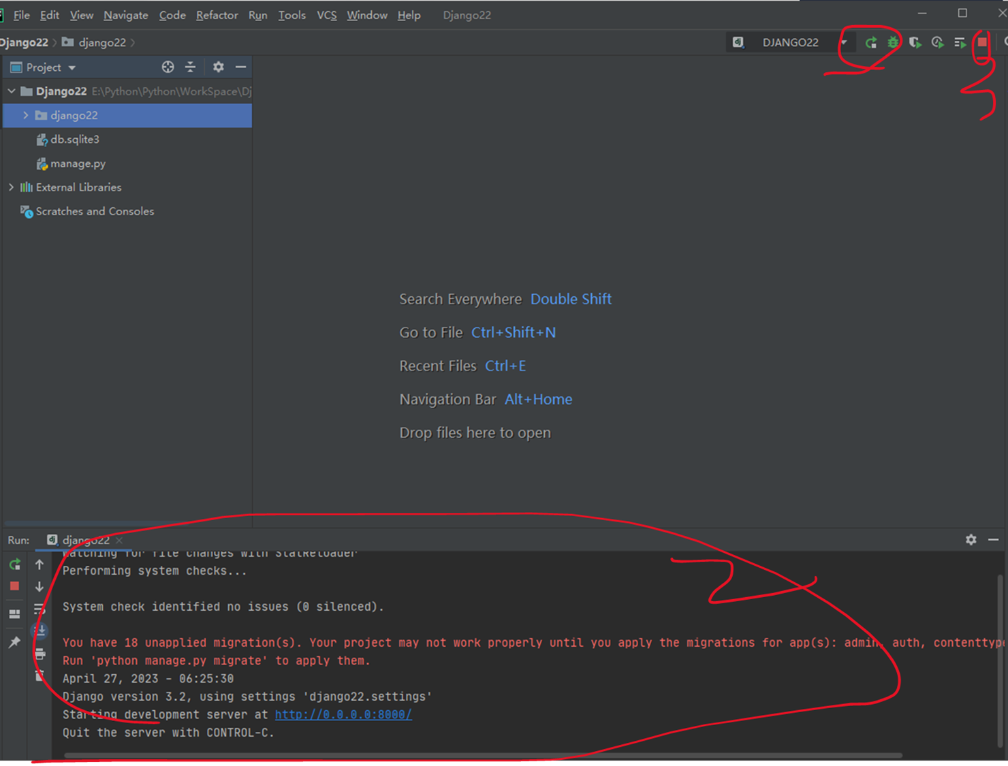The height and width of the screenshot is (766, 1008).
Task: Print the console output
Action: tap(40, 654)
